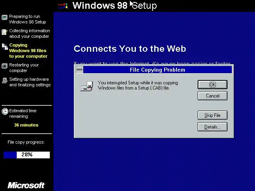Click the "File Copying Problem" title bar
The image size is (255, 191).
point(157,70)
